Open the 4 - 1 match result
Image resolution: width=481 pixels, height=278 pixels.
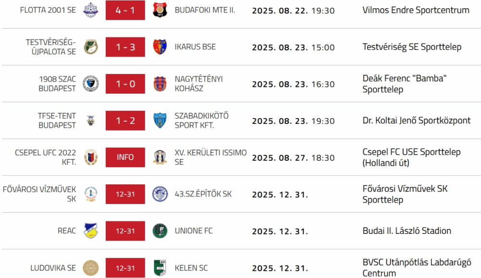[125, 10]
